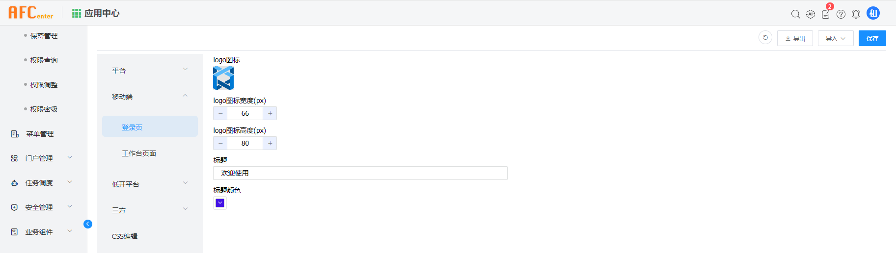Increase logo图标宽度 with plus button
Screen dimensions: 896x253
270,113
